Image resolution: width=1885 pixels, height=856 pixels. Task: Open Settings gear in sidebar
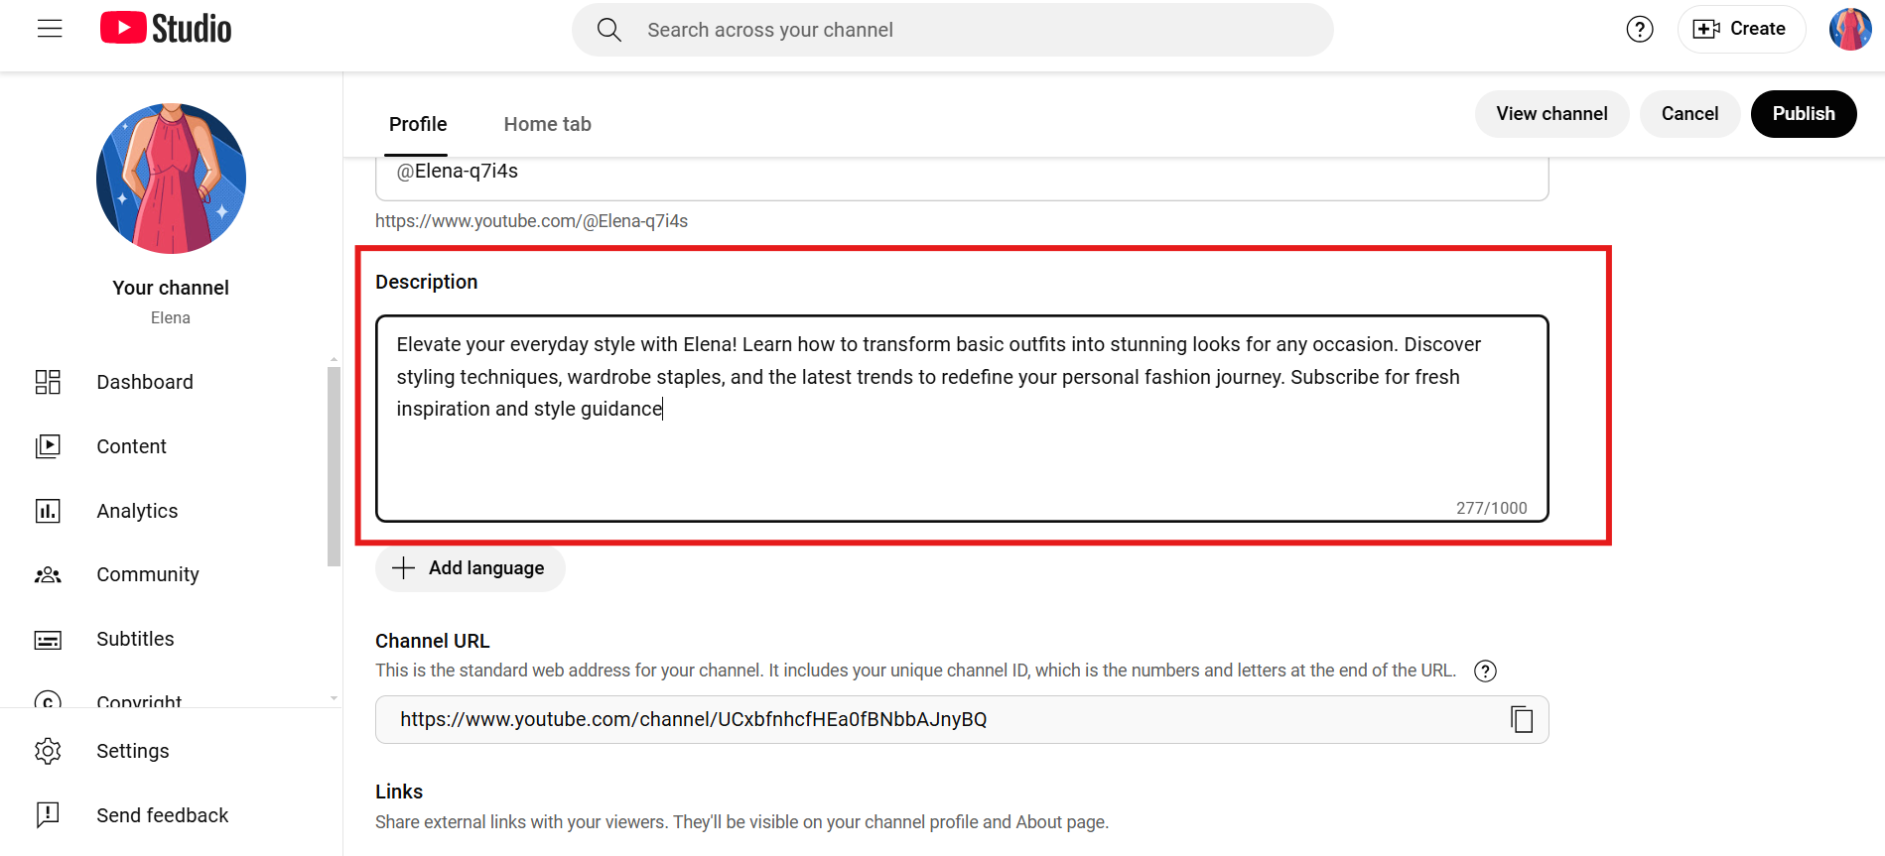tap(48, 751)
